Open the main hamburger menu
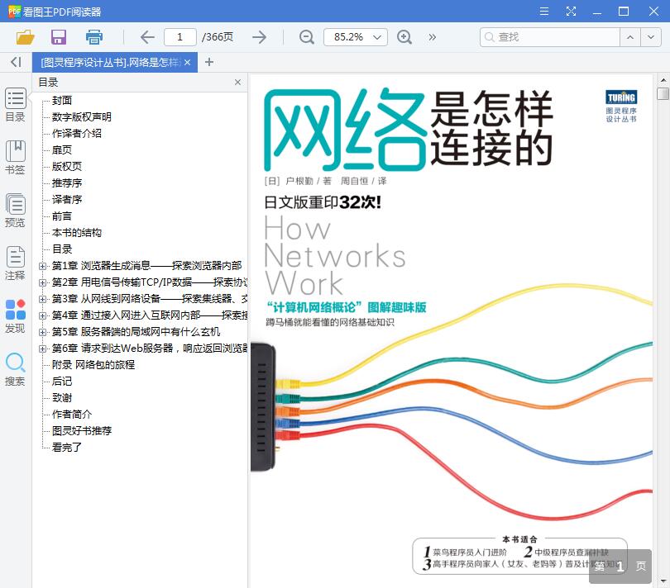Image resolution: width=670 pixels, height=588 pixels. coord(543,11)
